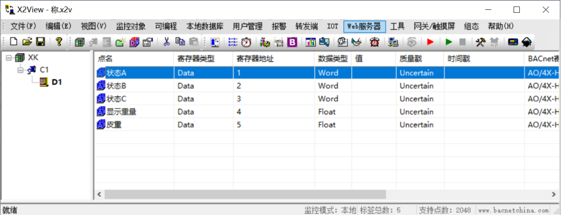Open the 视图(V) menu

point(94,26)
